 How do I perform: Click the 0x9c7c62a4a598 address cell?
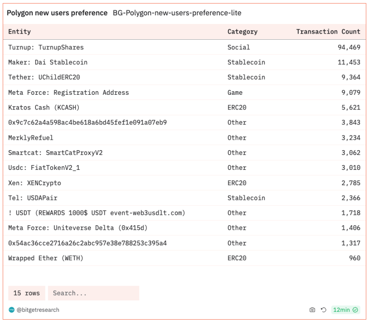click(x=87, y=122)
